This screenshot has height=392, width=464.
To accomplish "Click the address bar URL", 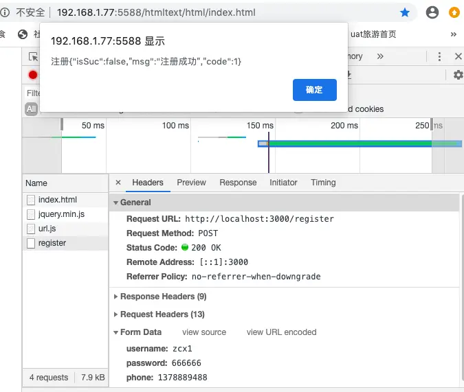I will (156, 12).
